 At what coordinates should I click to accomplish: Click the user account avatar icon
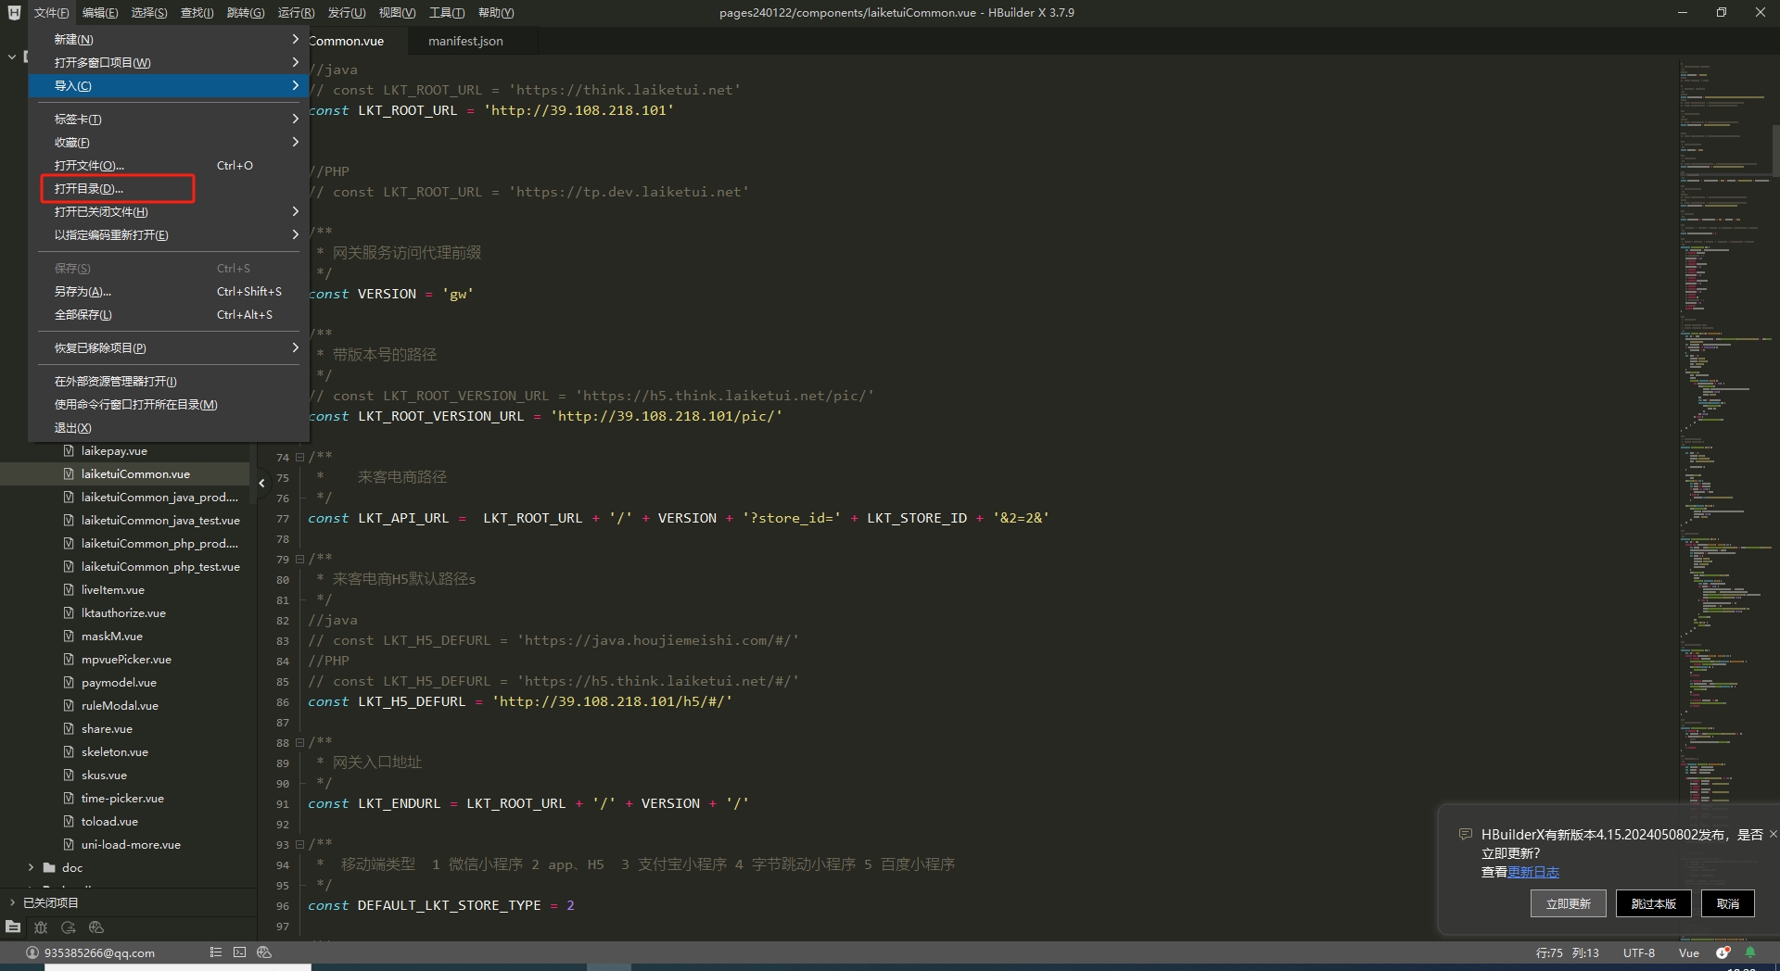[32, 952]
